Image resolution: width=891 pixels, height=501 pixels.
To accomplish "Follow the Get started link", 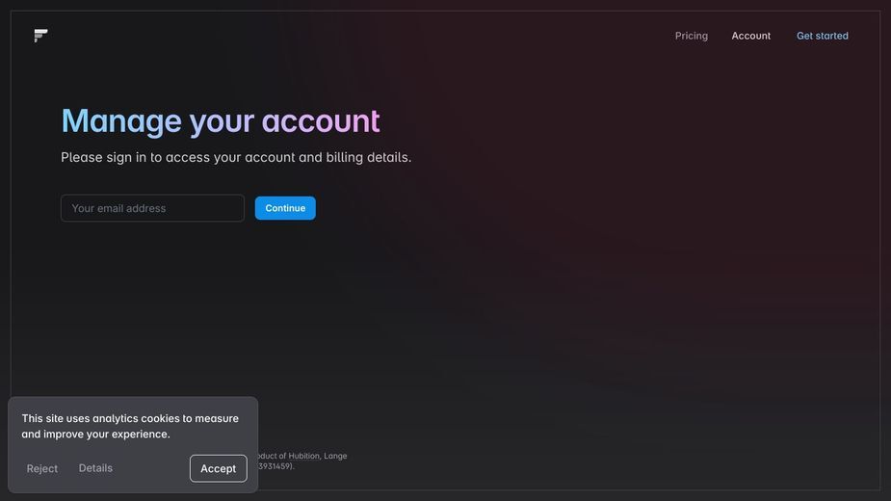I will (822, 36).
